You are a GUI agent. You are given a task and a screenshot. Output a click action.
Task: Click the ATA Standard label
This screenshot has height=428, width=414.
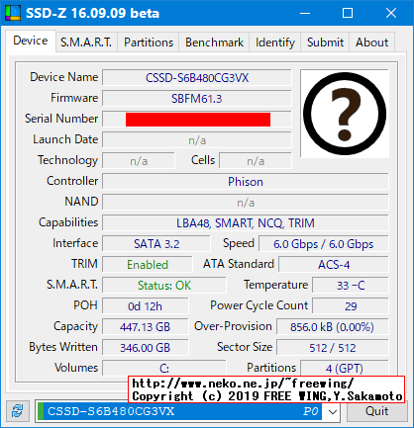[x=239, y=264]
